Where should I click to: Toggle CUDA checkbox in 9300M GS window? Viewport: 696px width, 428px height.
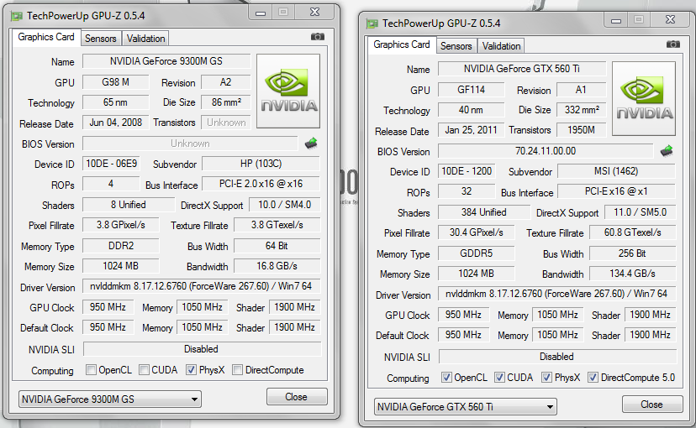(144, 369)
